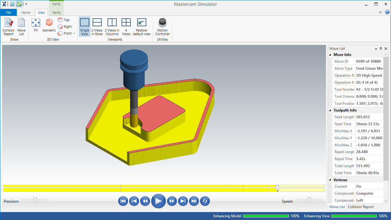
Task: Open the Collision Report from the ribbon
Action: (9, 26)
